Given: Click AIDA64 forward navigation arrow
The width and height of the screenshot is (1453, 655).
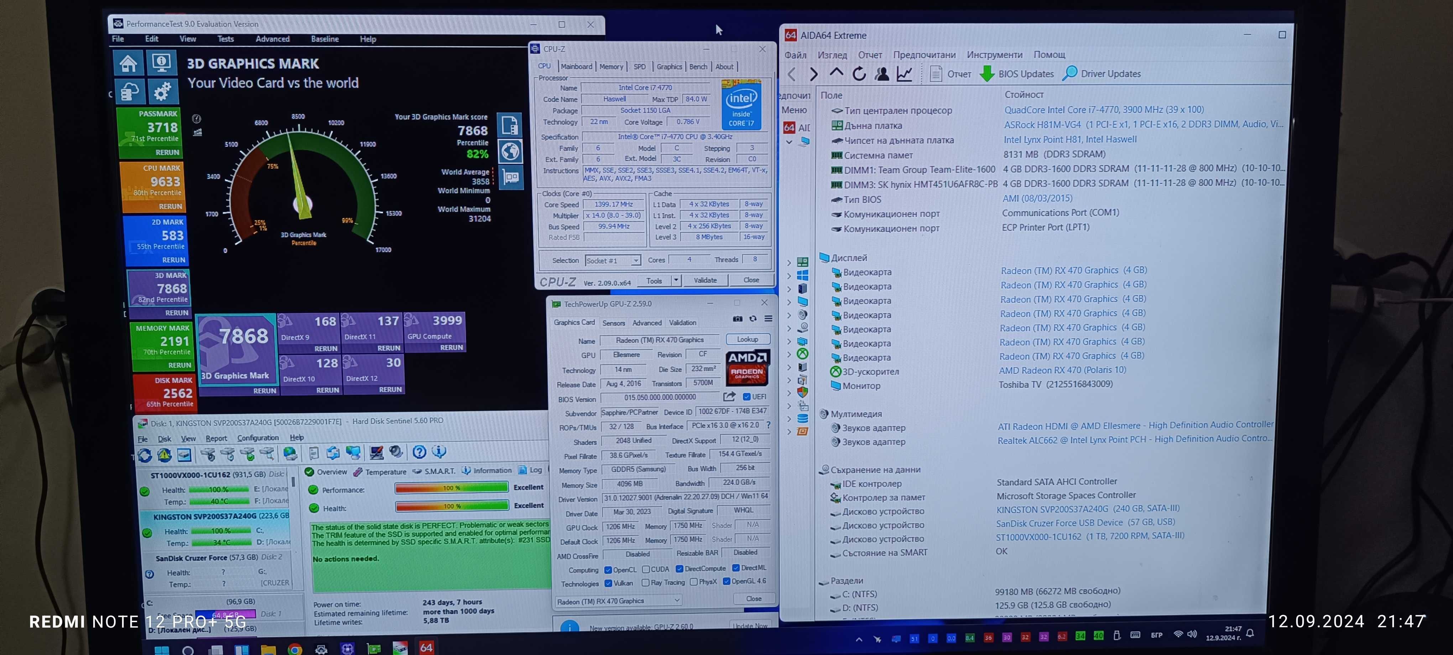Looking at the screenshot, I should click(813, 74).
